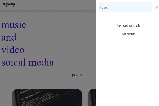Click the "not results" message
159x106 pixels.
128,34
